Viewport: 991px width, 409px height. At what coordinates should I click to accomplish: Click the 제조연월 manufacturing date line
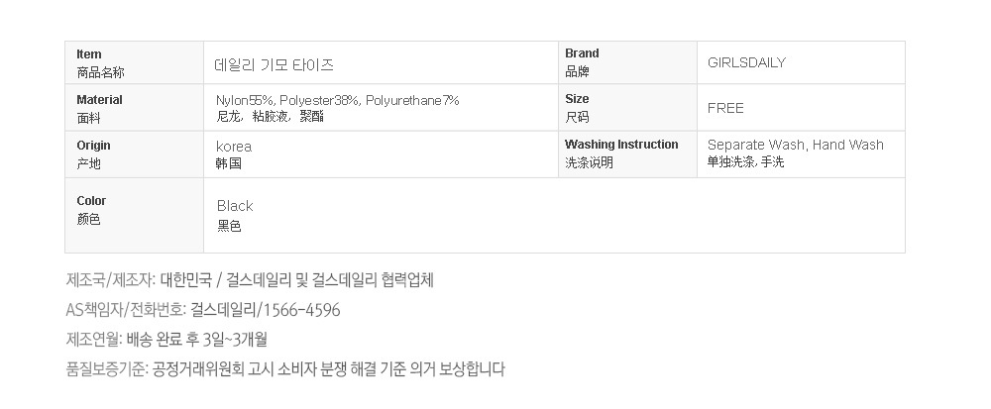click(166, 341)
